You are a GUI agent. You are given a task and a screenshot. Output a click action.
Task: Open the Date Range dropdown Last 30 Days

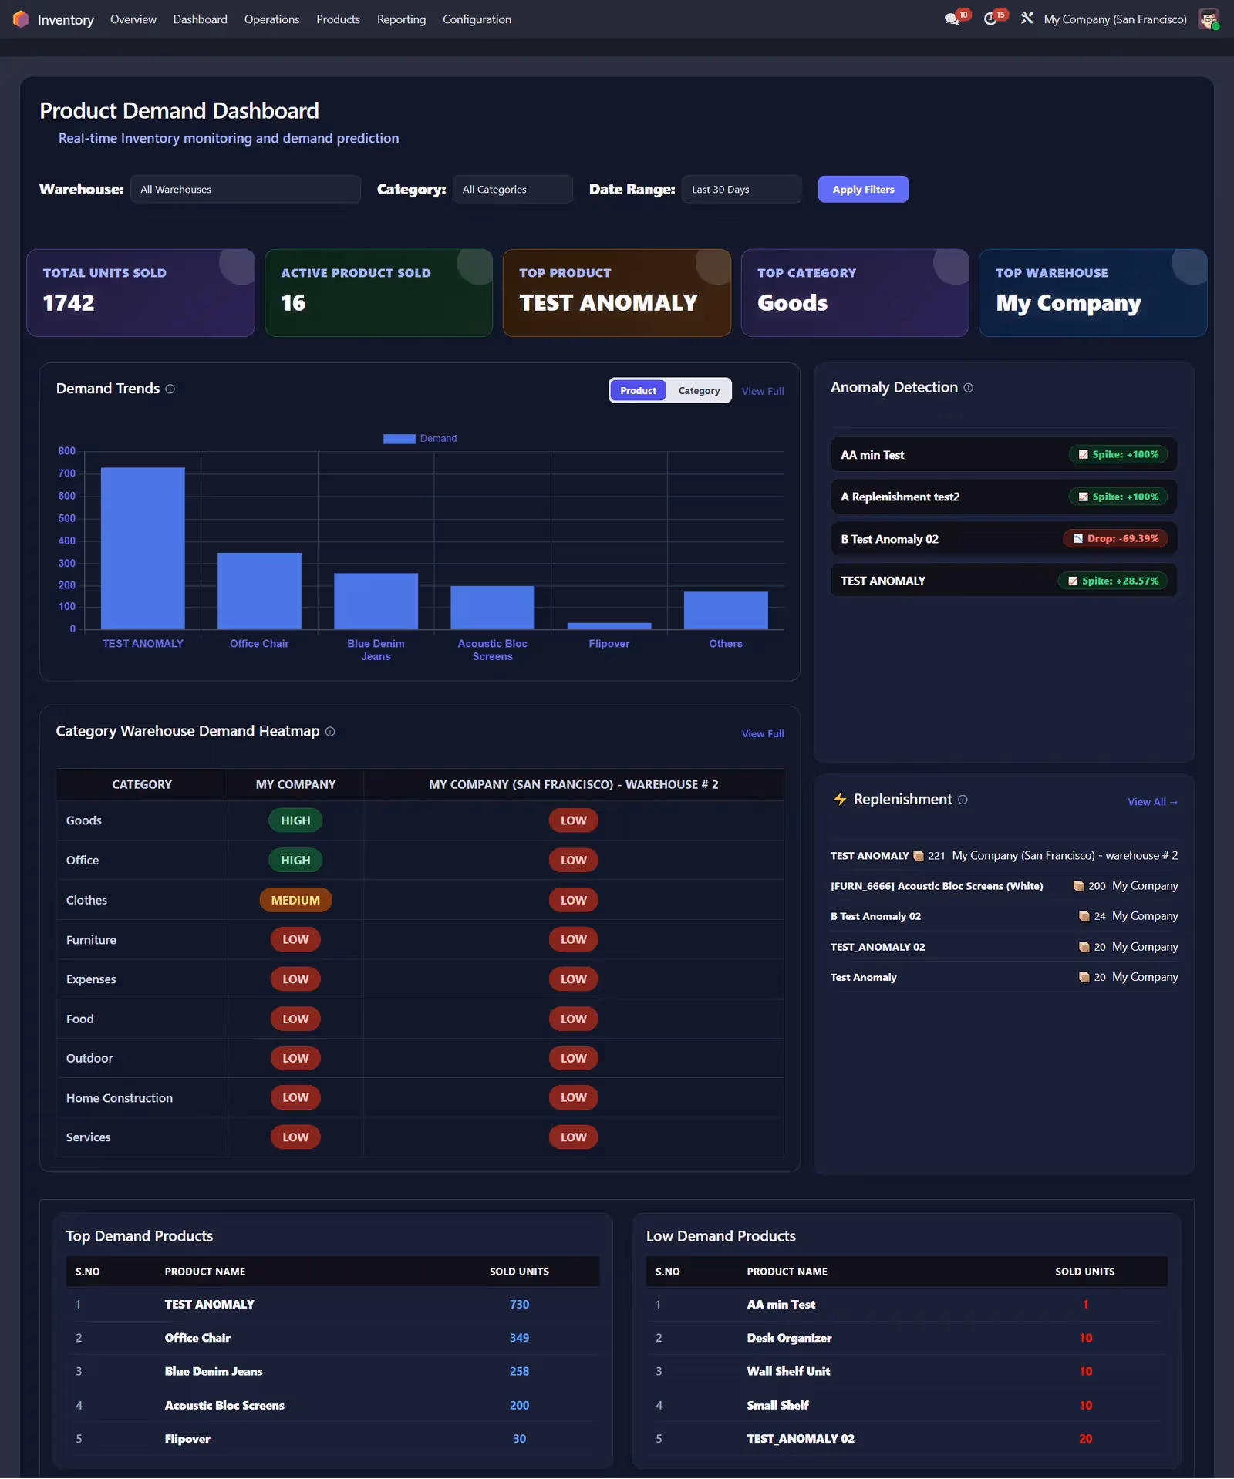point(741,189)
